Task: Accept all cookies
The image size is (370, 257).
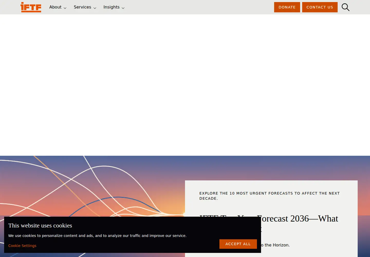Action: pyautogui.click(x=238, y=244)
